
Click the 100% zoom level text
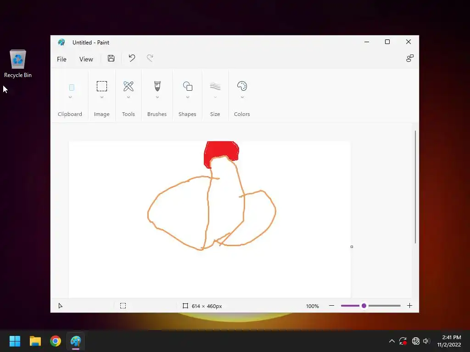point(312,306)
